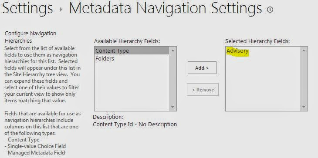The width and height of the screenshot is (318, 158).
Task: Click the Content Type Id description text
Action: pyautogui.click(x=135, y=124)
